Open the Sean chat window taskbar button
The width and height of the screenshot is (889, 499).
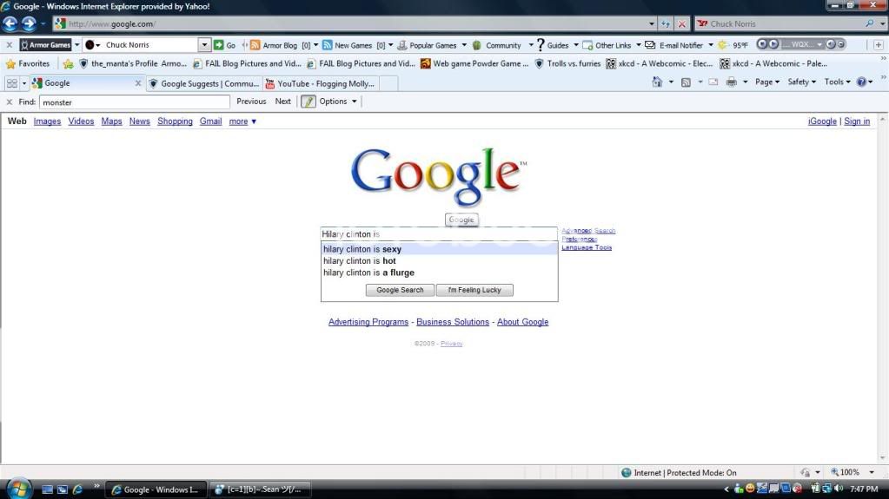260,489
